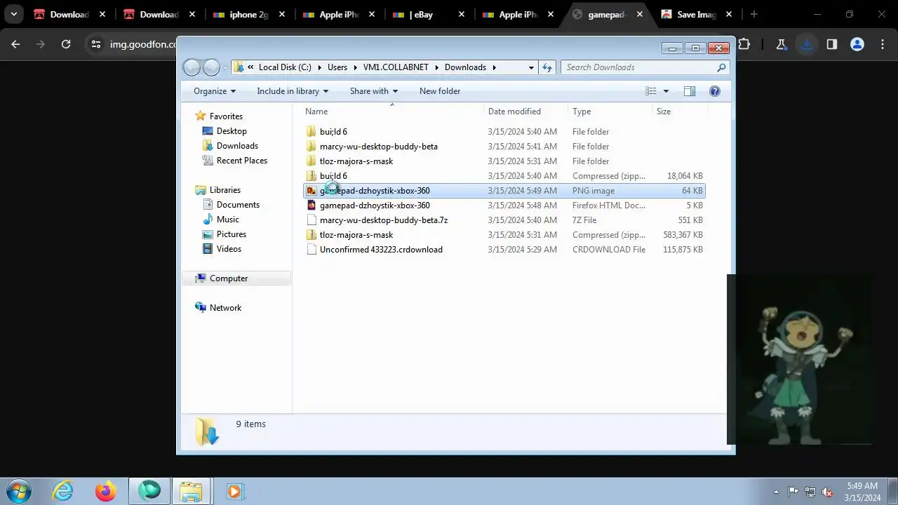Screen dimensions: 898x505
Task: Sort by the Type column header
Action: pos(610,112)
